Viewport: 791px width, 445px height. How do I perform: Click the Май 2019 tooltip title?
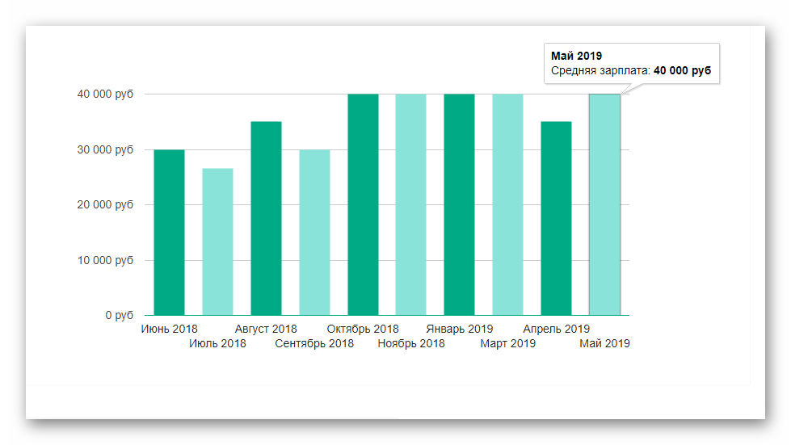point(577,56)
